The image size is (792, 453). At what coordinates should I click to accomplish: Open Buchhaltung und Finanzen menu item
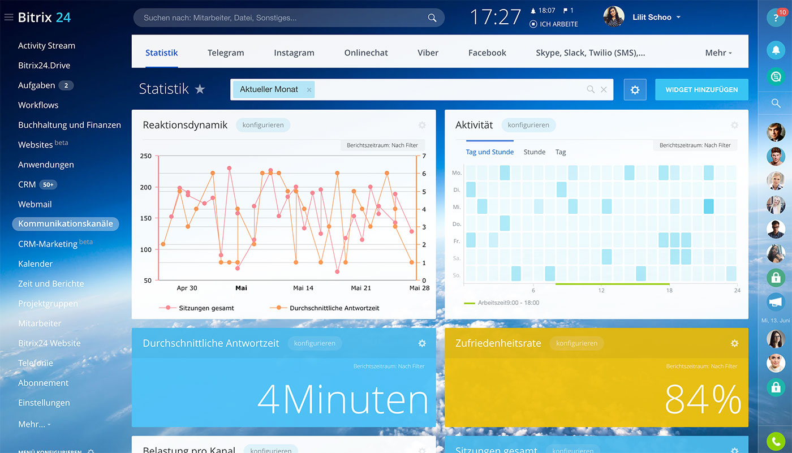coord(70,125)
